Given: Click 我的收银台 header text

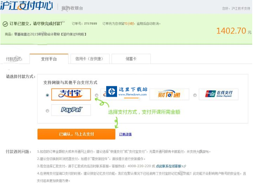Looking at the screenshot, I should tap(72, 8).
